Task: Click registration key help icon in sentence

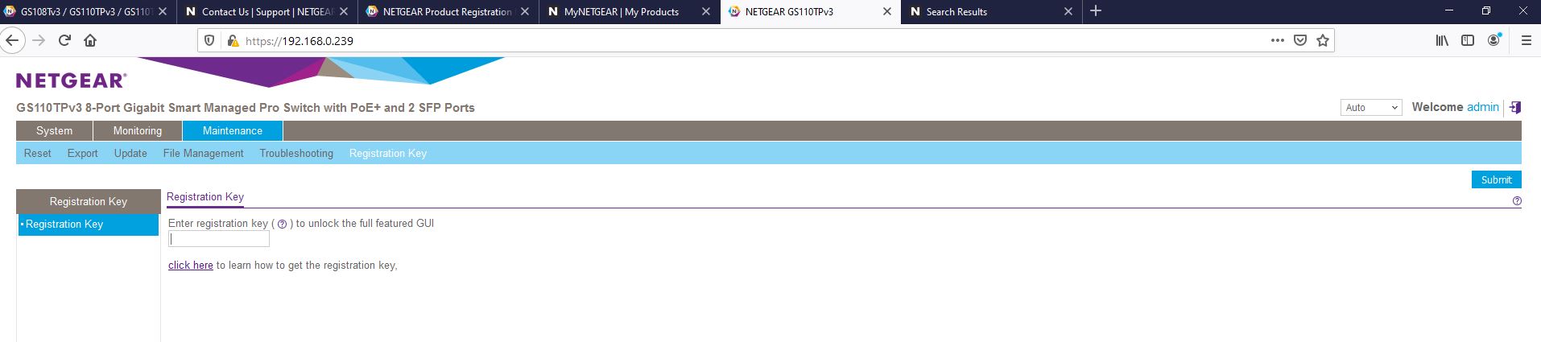Action: click(282, 225)
